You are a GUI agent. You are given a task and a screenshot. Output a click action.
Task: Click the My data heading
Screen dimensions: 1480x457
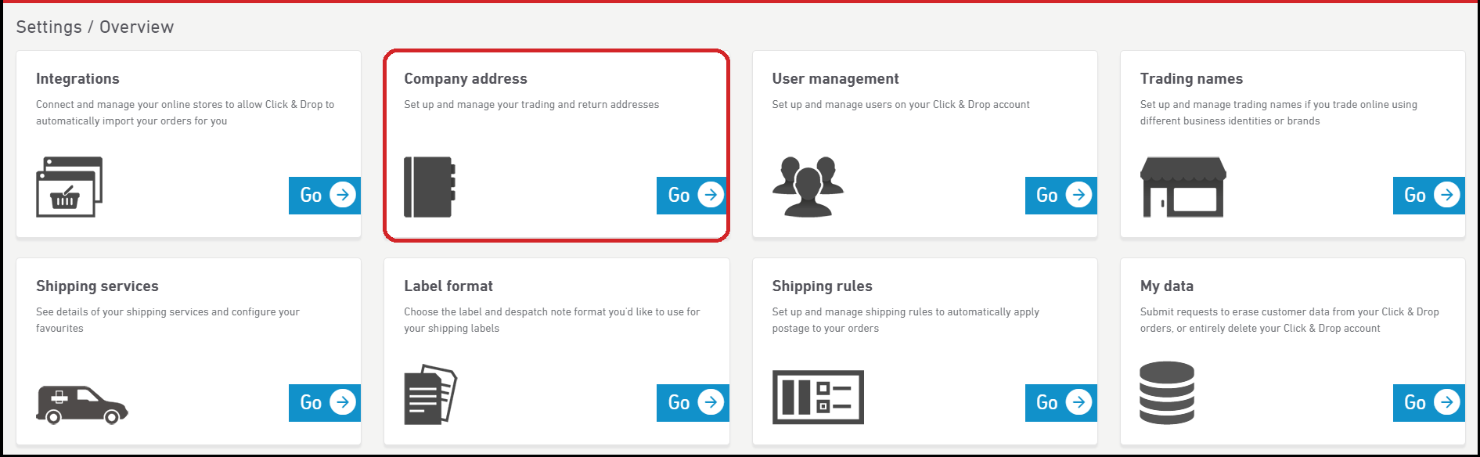point(1166,286)
